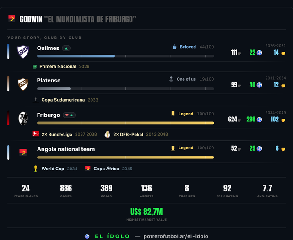293x240 pixels.
Task: Click the 19/100 reputation score
Action: 206,79
